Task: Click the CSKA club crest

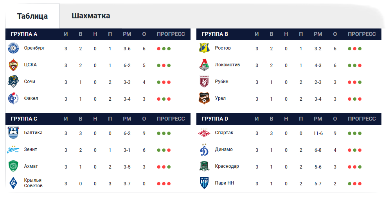Action: pos(13,65)
